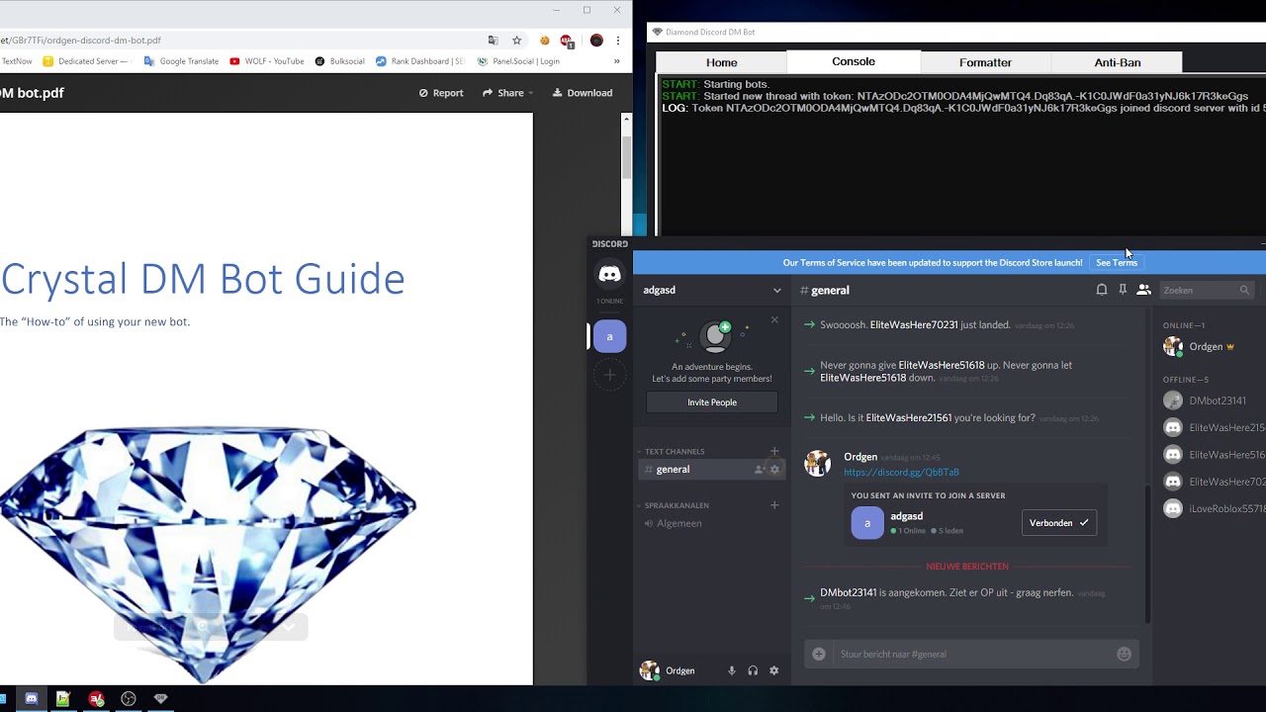Click the PDF page vertical scrollbar
1266x712 pixels.
tap(626, 158)
